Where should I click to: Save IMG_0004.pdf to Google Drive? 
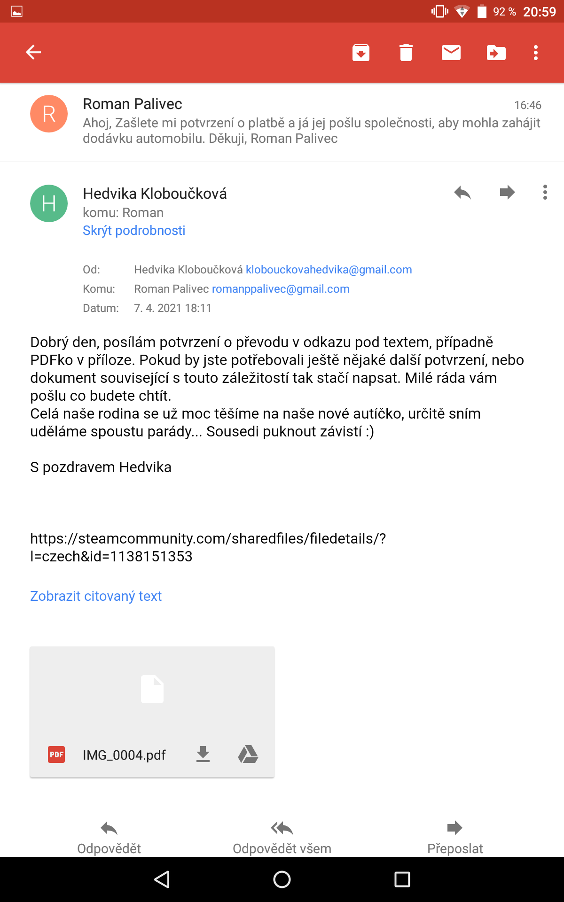click(248, 754)
